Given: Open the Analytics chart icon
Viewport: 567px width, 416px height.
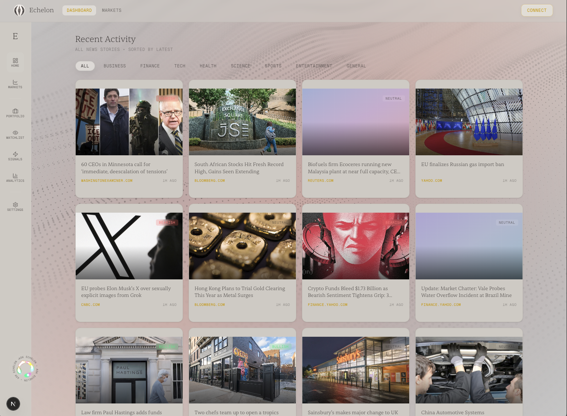Looking at the screenshot, I should [15, 178].
